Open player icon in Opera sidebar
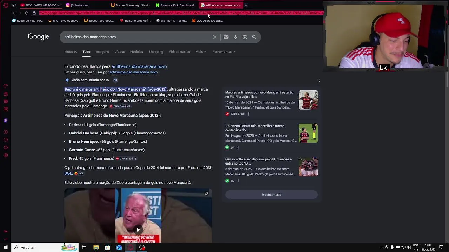The width and height of the screenshot is (449, 252). [x=6, y=132]
